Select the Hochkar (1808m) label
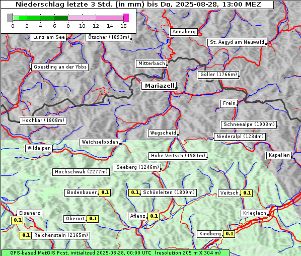The image size is (301, 256). coord(43,120)
